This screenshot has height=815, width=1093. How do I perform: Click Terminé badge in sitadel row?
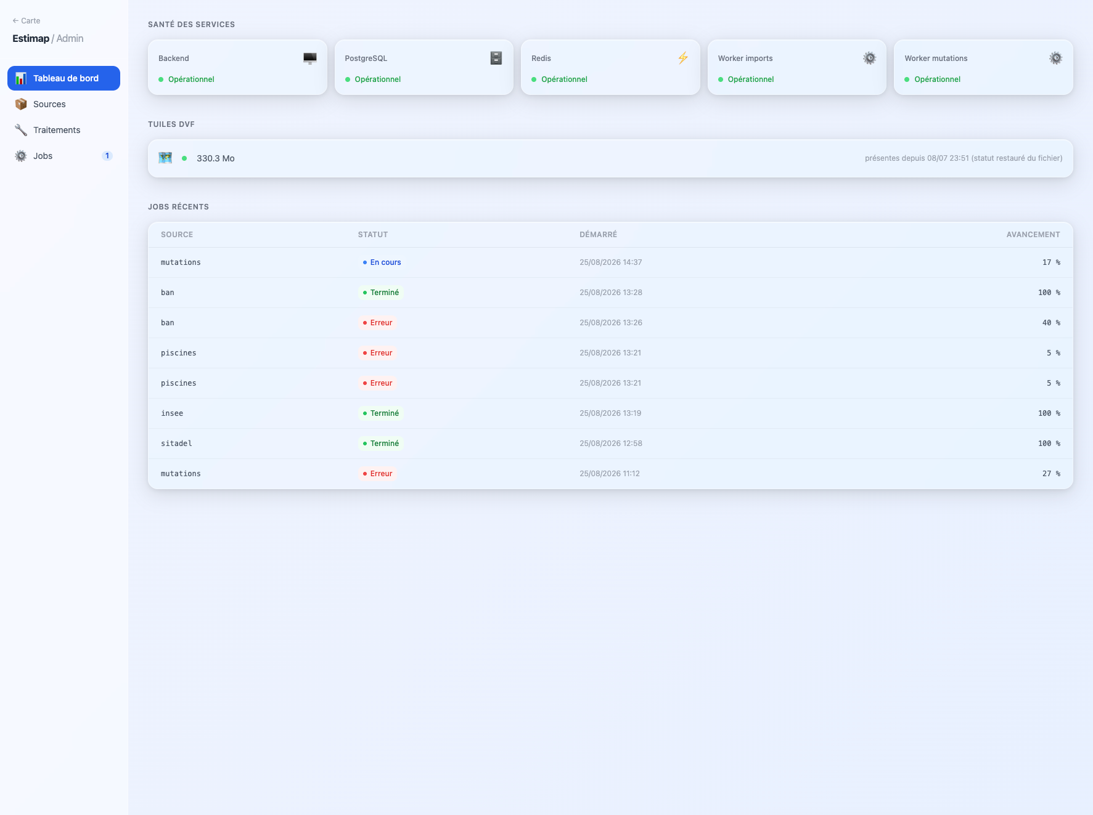click(x=381, y=444)
